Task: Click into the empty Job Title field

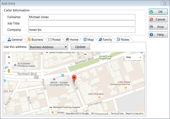Action: tap(82, 23)
